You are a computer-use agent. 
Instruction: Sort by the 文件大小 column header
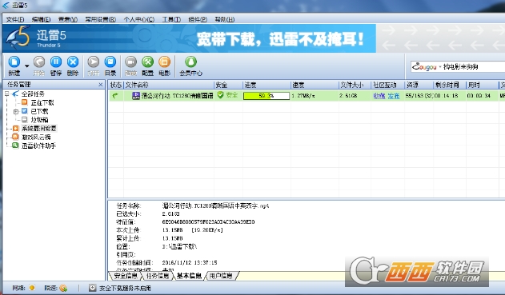coord(355,85)
